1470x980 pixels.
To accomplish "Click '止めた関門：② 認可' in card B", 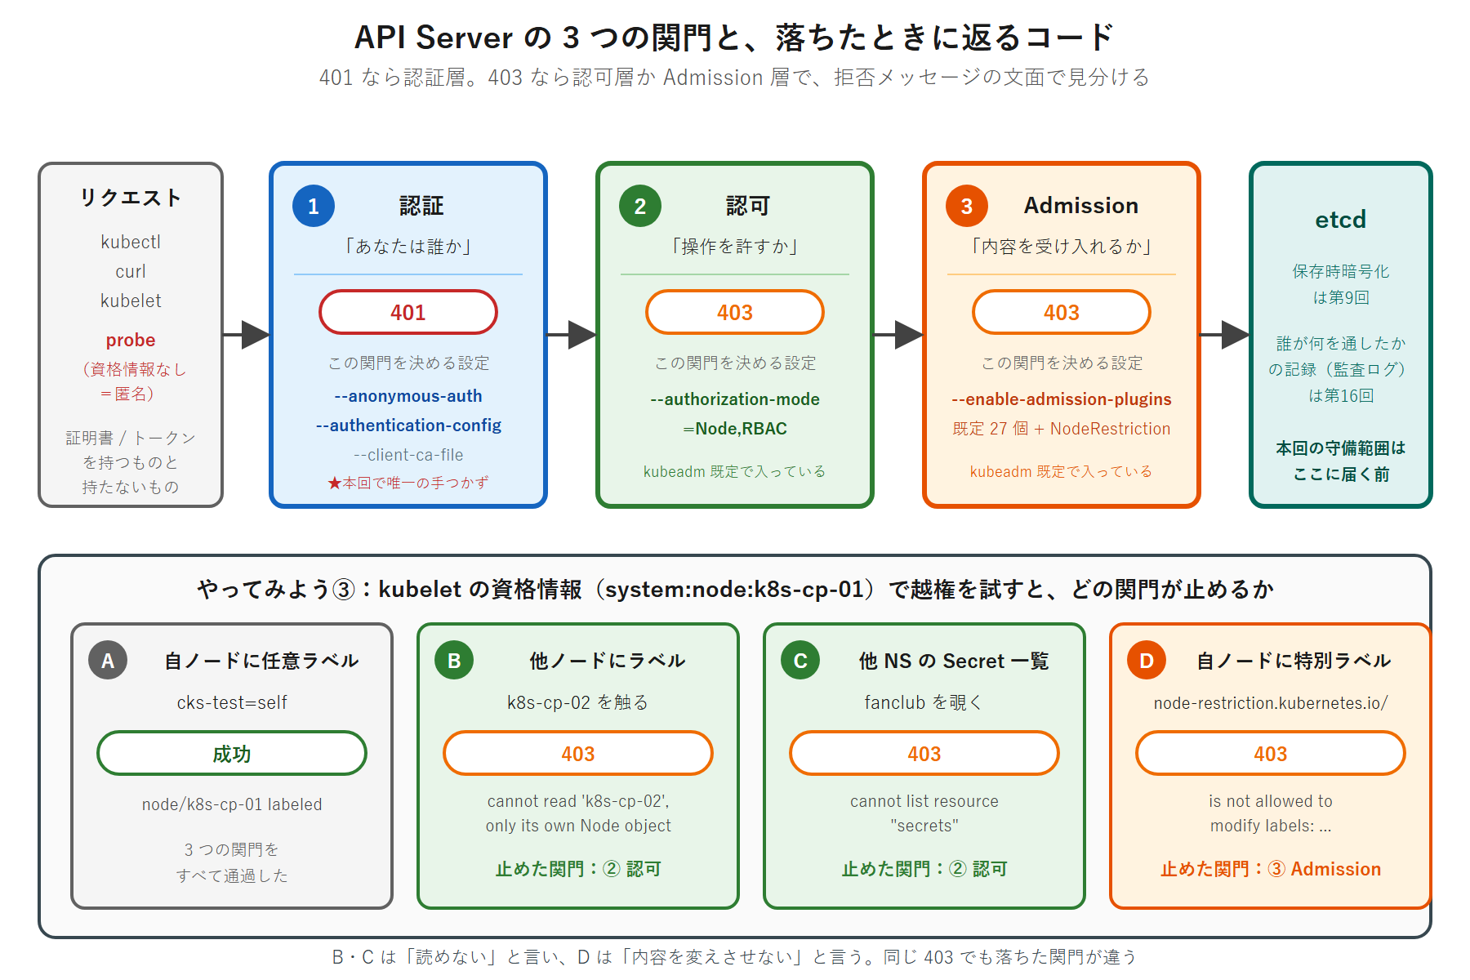I will [578, 869].
